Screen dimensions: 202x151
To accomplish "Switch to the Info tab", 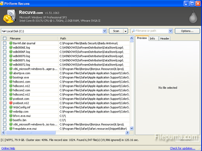I will pyautogui.click(x=152, y=38).
